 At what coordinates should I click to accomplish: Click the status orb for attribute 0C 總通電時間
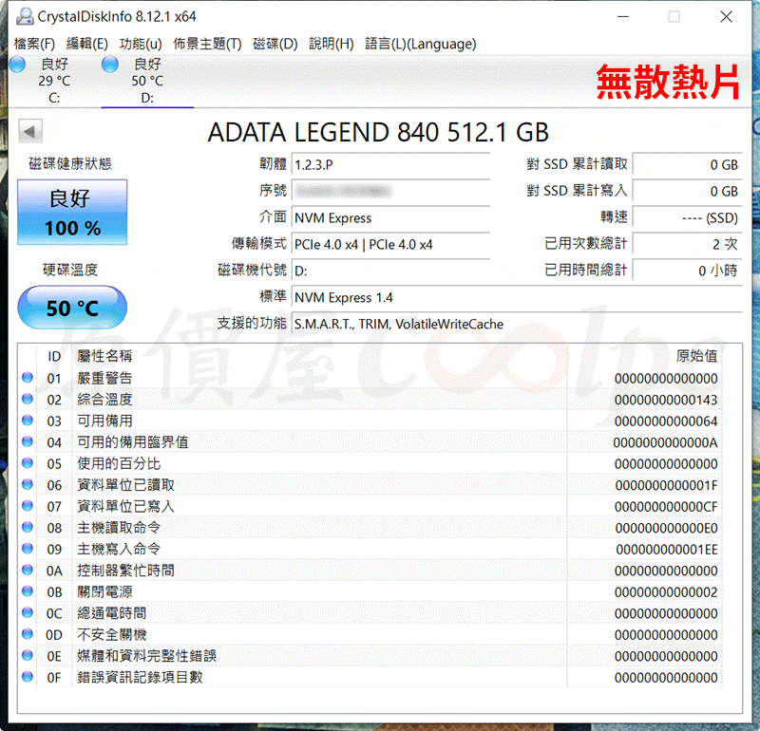click(28, 612)
